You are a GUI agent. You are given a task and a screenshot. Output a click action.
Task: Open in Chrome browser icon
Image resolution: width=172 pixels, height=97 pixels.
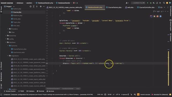pos(154,16)
